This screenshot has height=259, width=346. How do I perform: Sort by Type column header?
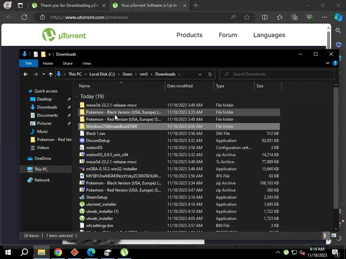point(234,86)
